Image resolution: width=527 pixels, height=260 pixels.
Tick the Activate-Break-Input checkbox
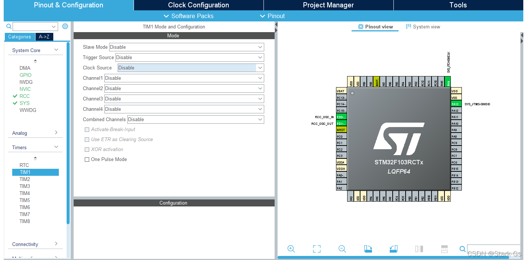tap(87, 129)
